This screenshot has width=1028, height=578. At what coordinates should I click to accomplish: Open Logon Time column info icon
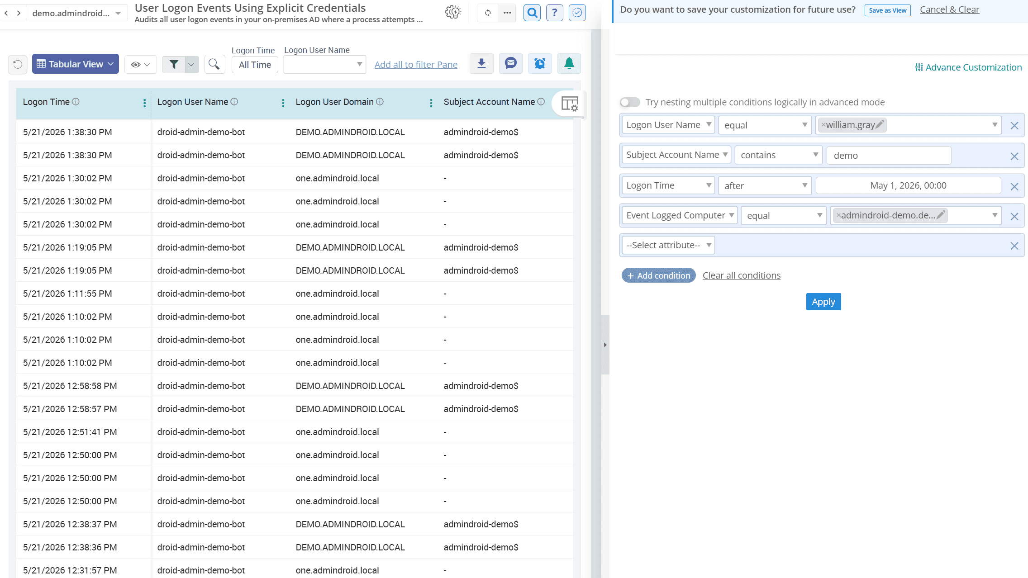76,102
